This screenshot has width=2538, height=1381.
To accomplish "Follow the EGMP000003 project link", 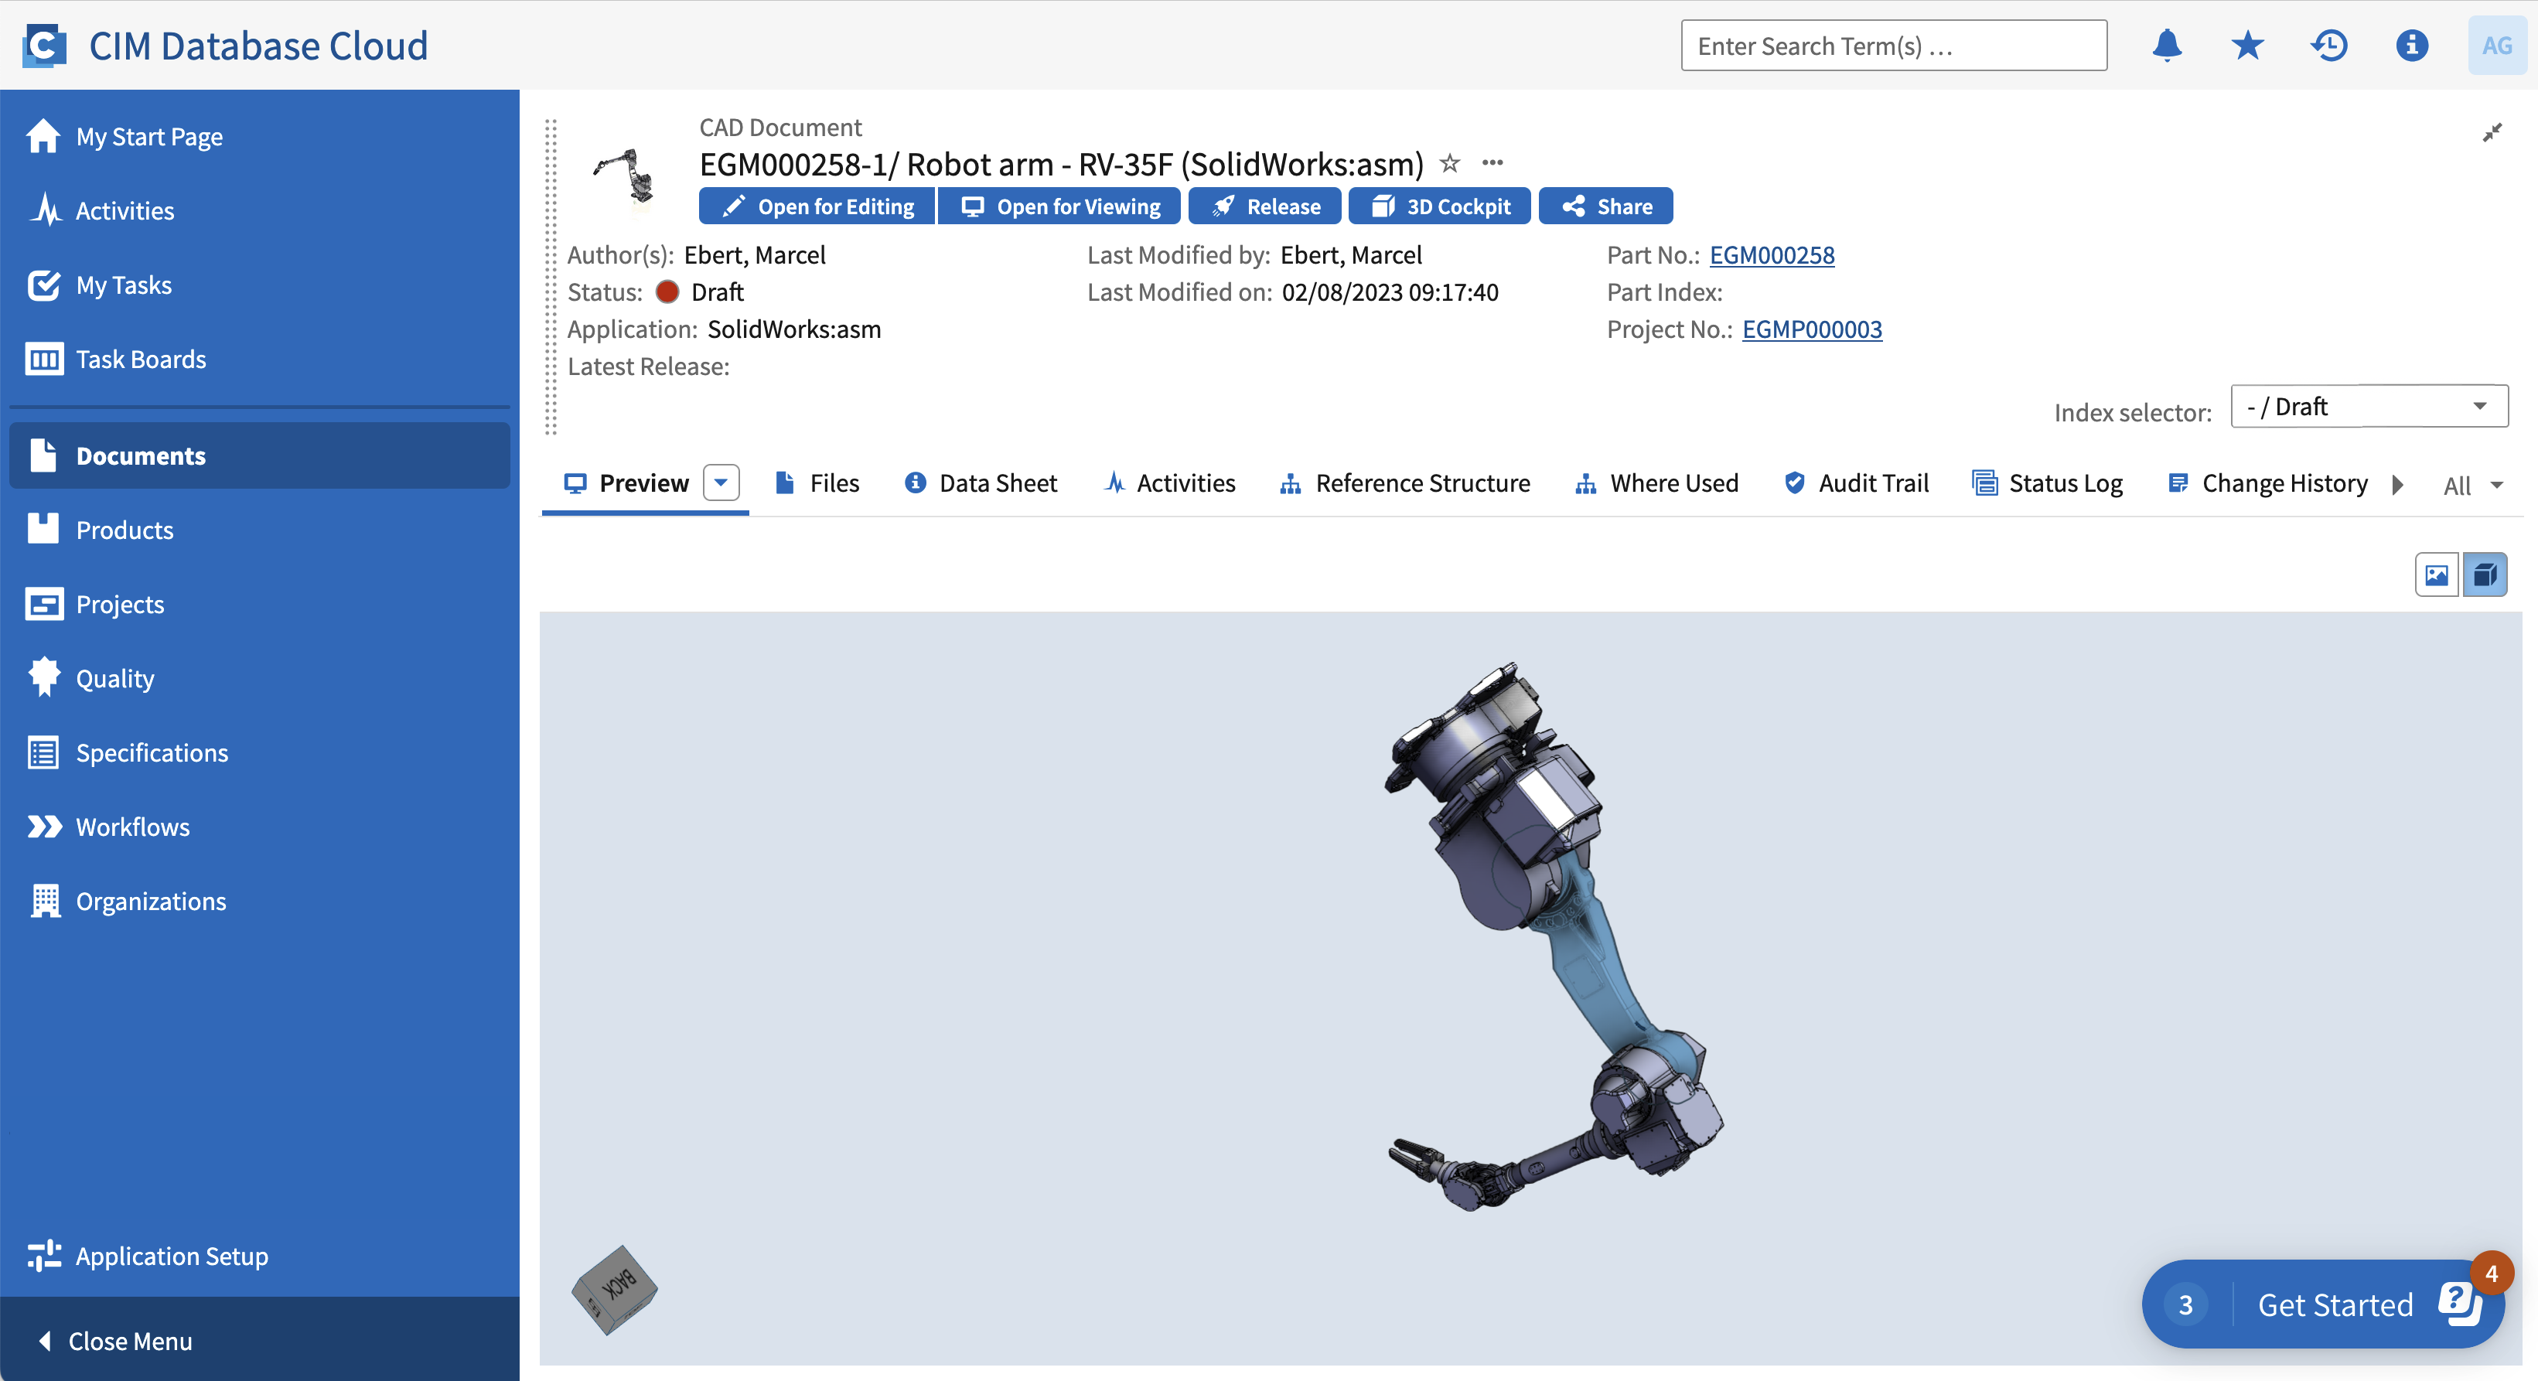I will pyautogui.click(x=1811, y=329).
